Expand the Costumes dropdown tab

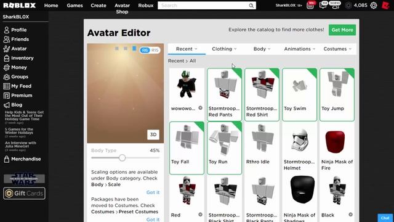[x=337, y=49]
